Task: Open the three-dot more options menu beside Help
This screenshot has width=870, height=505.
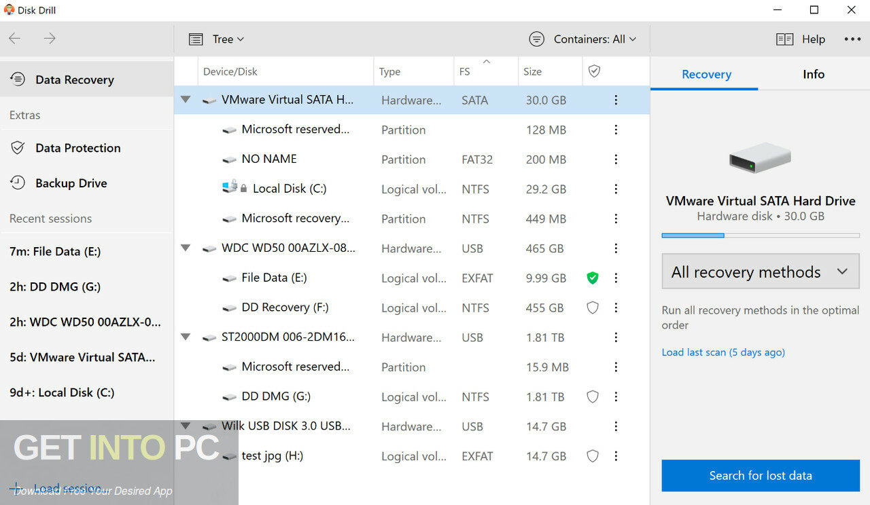Action: click(x=852, y=39)
